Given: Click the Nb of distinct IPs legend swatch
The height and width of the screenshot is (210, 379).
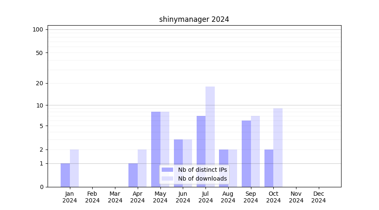Looking at the screenshot, I should (x=167, y=170).
